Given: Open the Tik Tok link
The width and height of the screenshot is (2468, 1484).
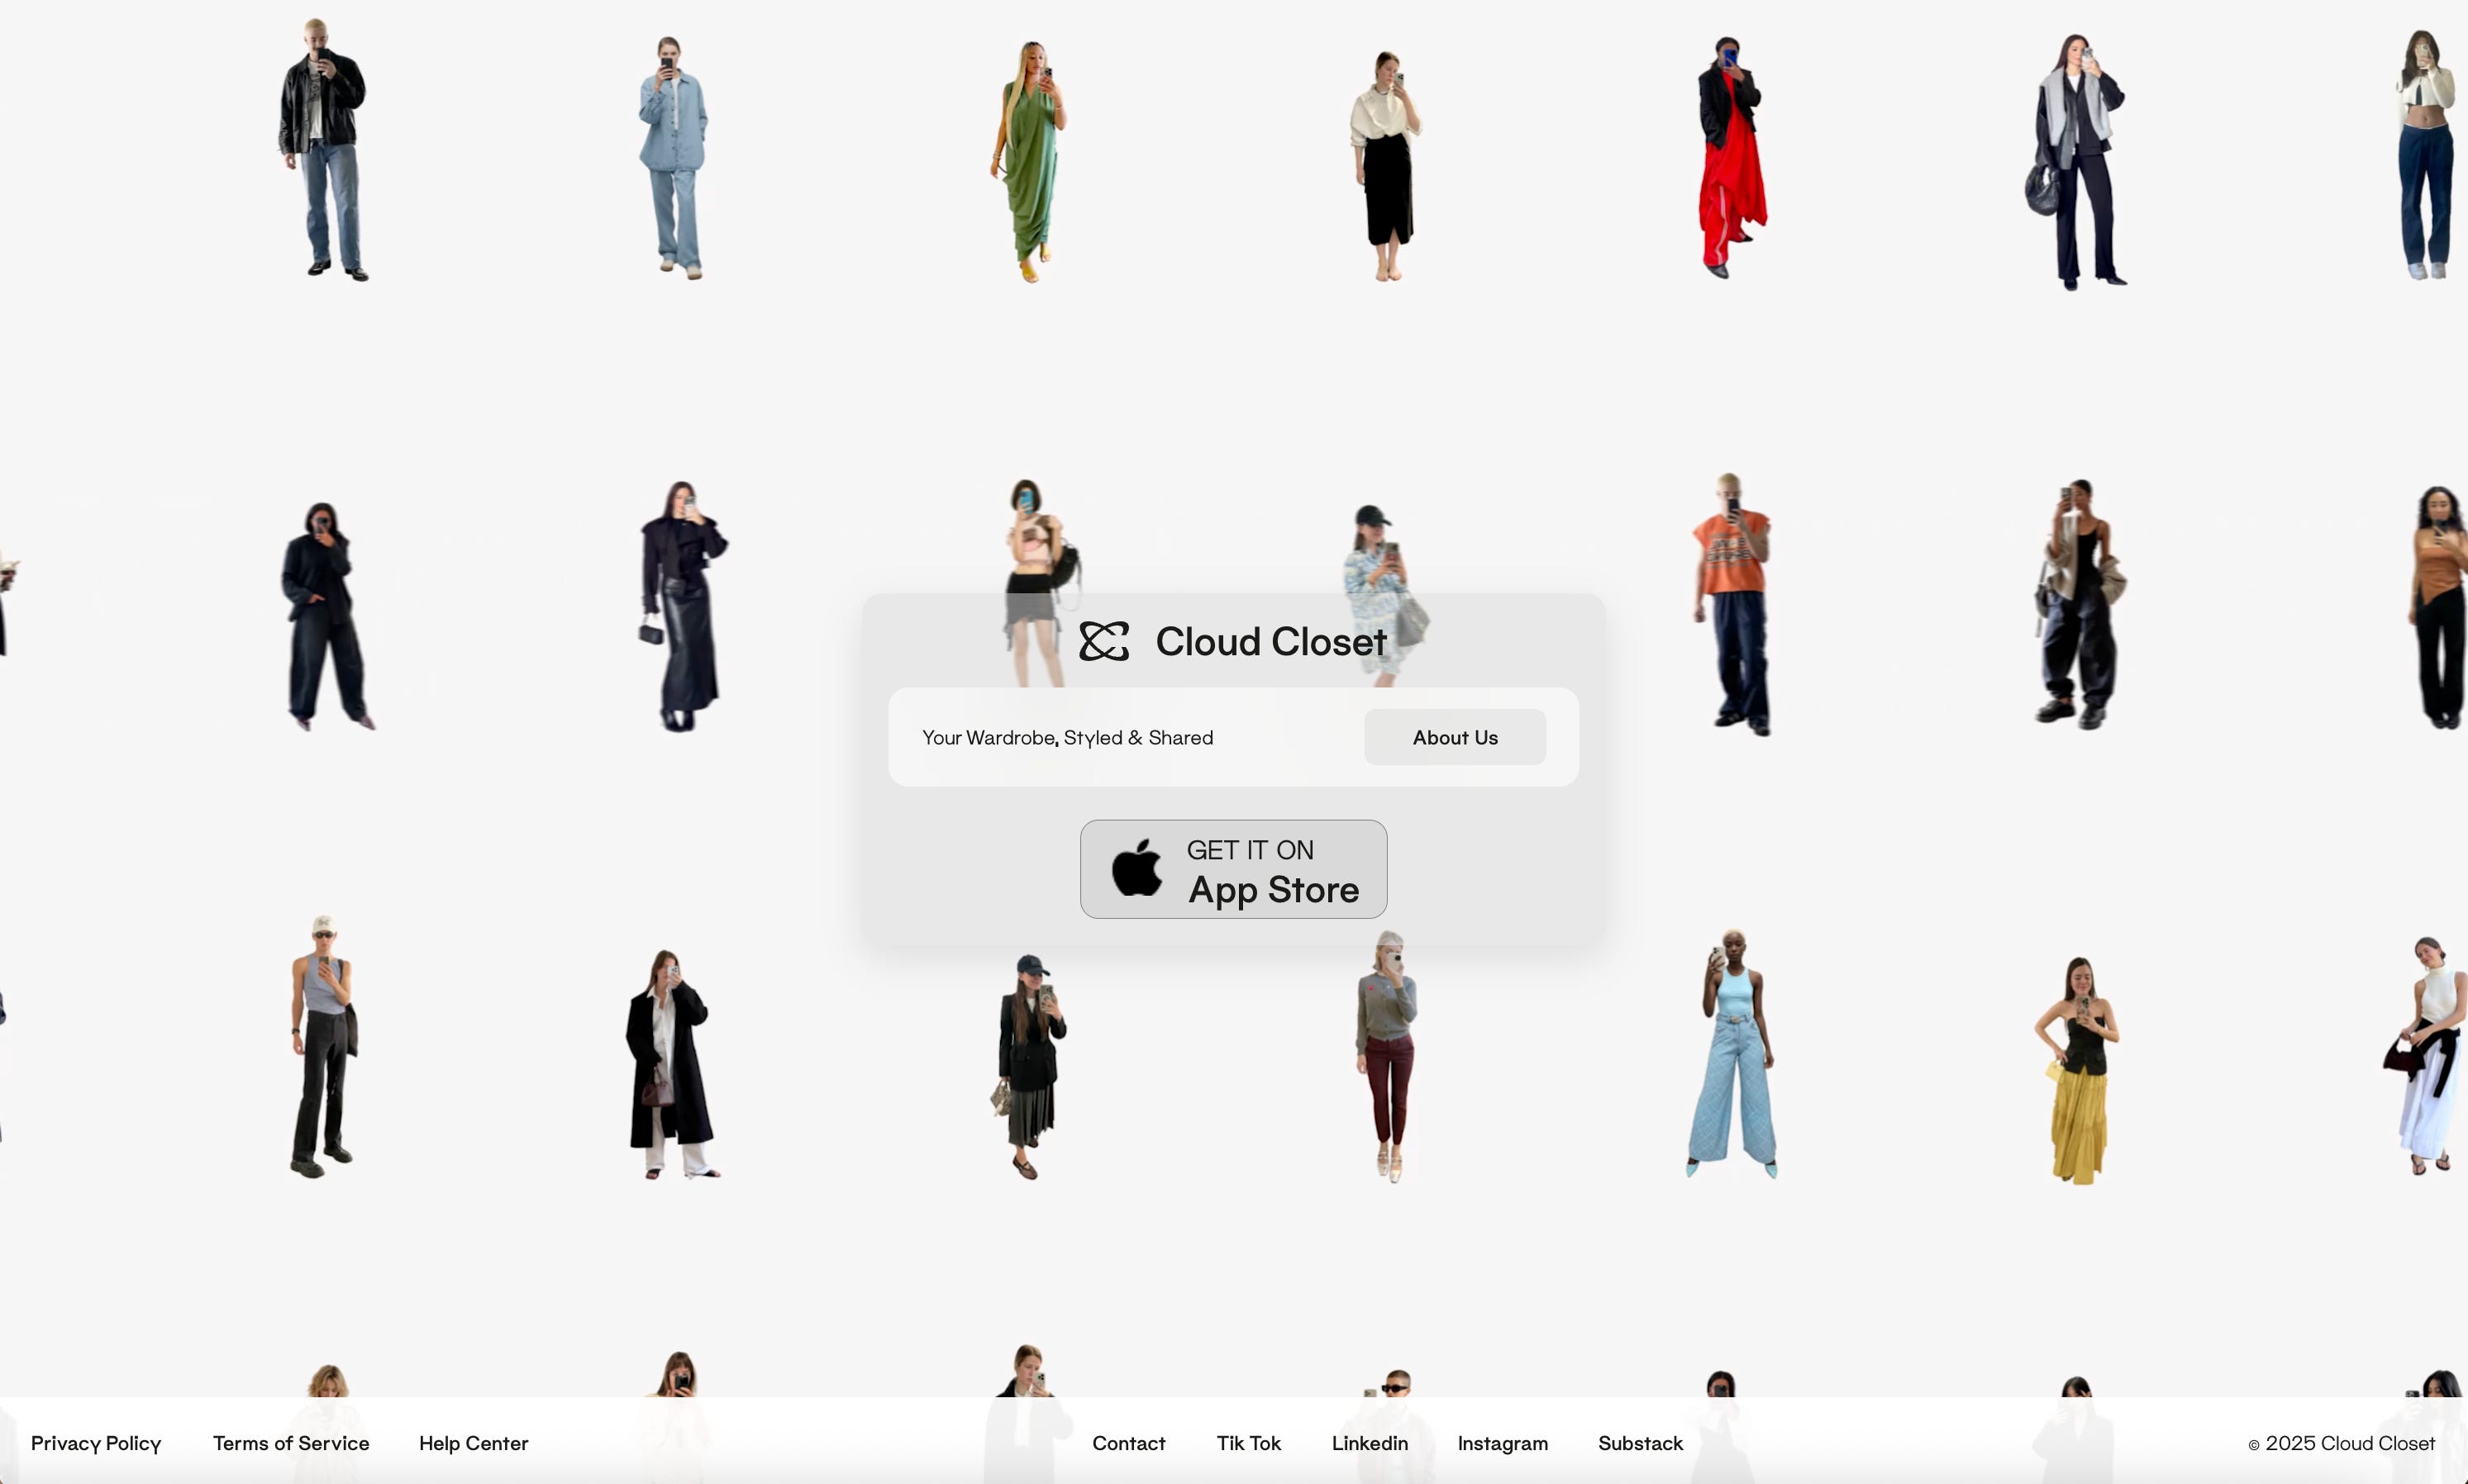Looking at the screenshot, I should [x=1248, y=1443].
